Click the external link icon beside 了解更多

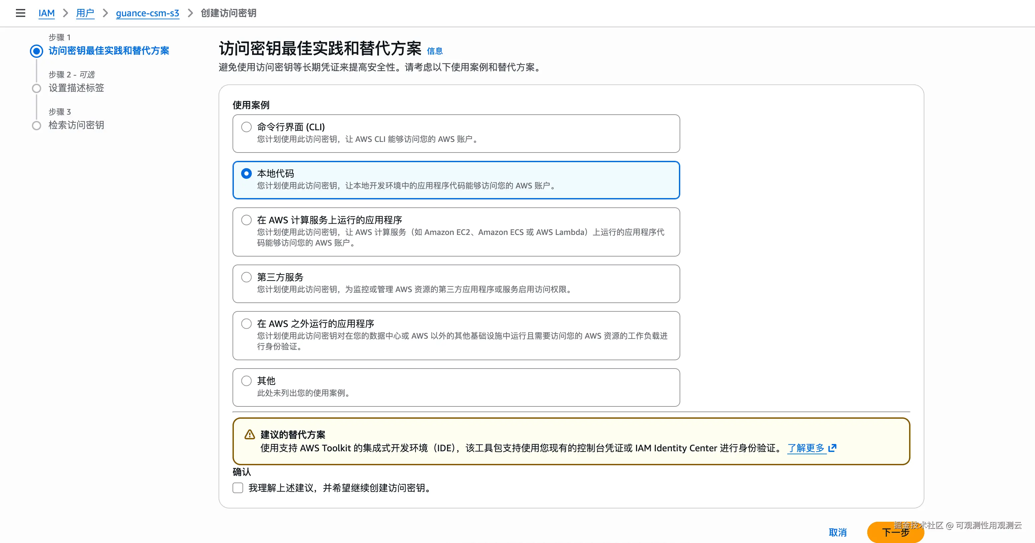(x=832, y=448)
